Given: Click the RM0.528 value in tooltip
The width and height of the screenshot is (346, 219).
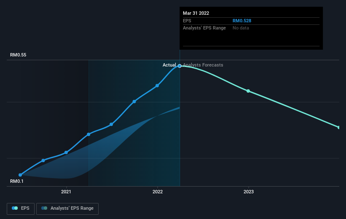Looking at the screenshot, I should [242, 21].
